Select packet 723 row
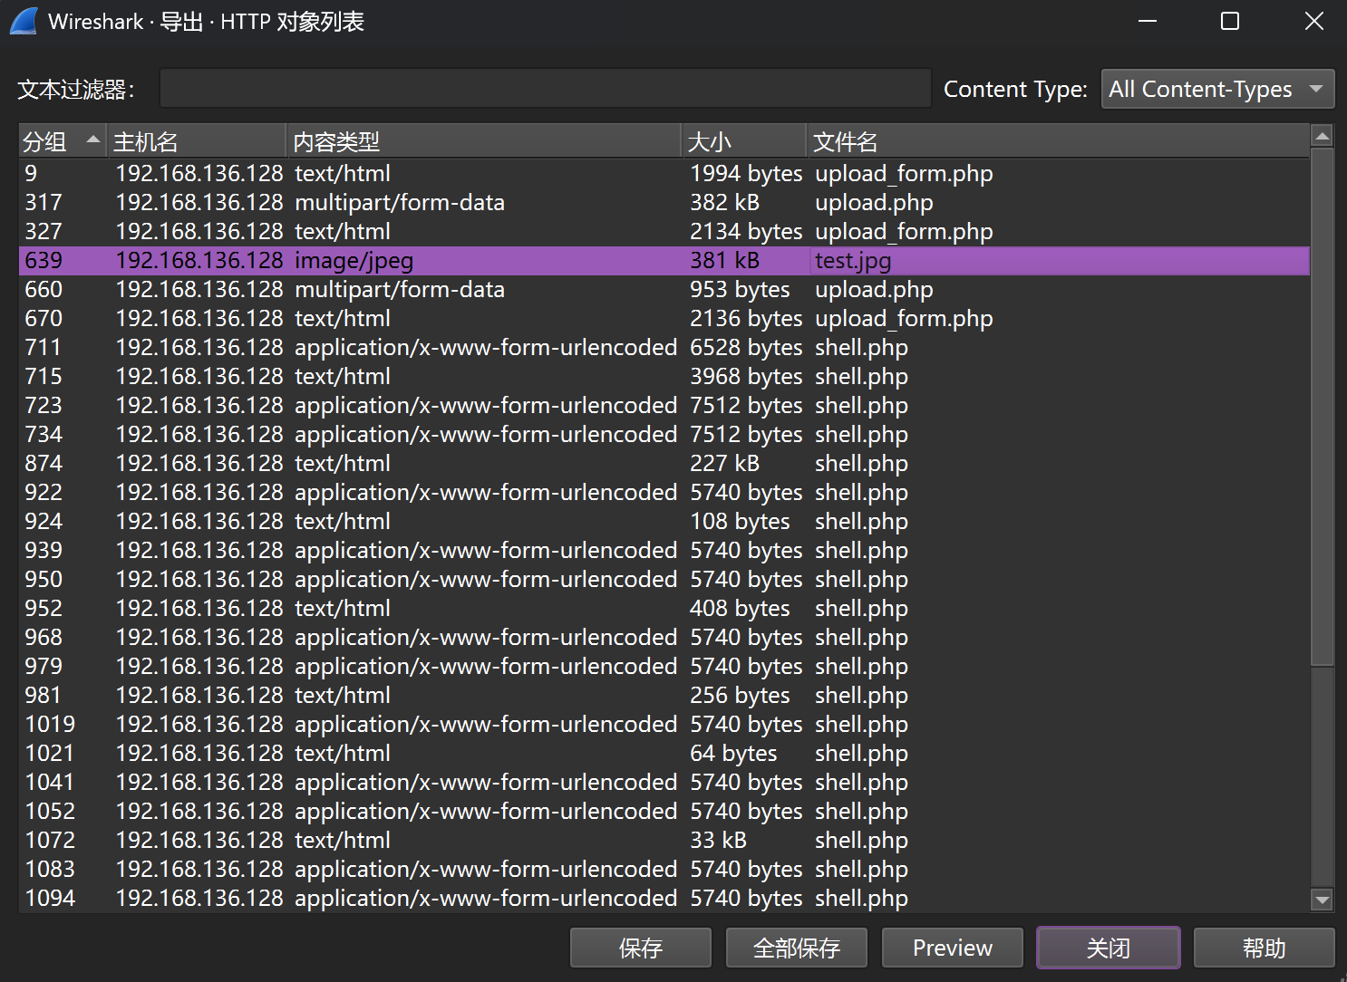This screenshot has height=982, width=1347. click(x=664, y=405)
